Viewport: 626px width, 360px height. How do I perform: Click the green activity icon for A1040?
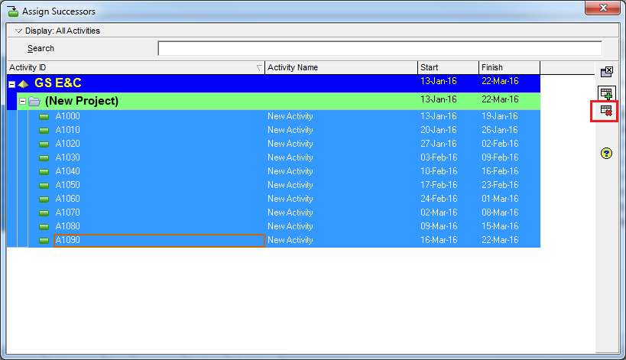(44, 172)
